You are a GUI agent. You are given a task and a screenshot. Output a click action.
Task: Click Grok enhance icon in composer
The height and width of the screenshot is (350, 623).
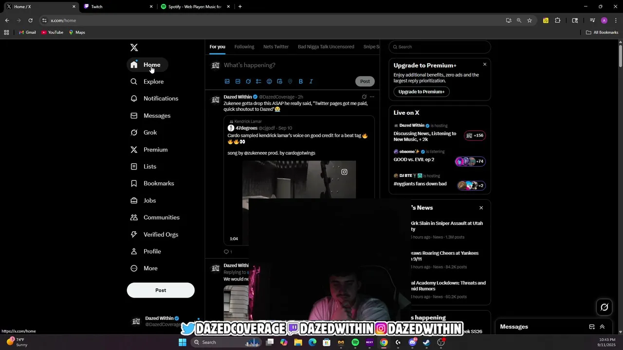pyautogui.click(x=248, y=81)
